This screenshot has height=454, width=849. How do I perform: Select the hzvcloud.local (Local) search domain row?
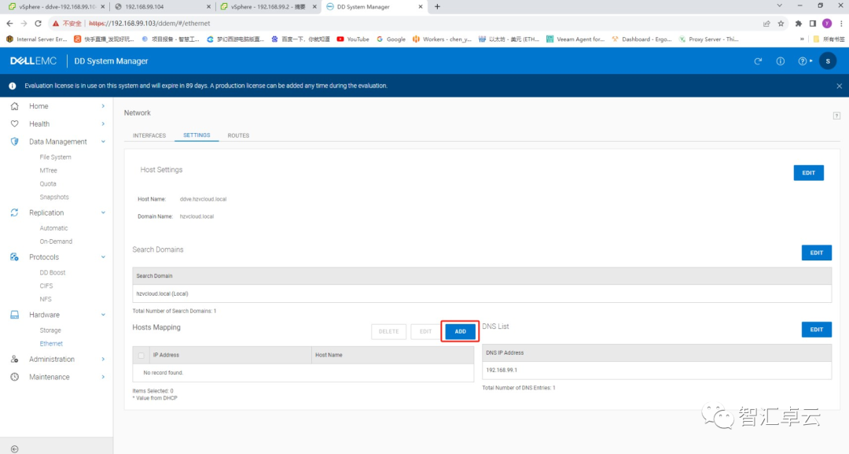pyautogui.click(x=482, y=293)
